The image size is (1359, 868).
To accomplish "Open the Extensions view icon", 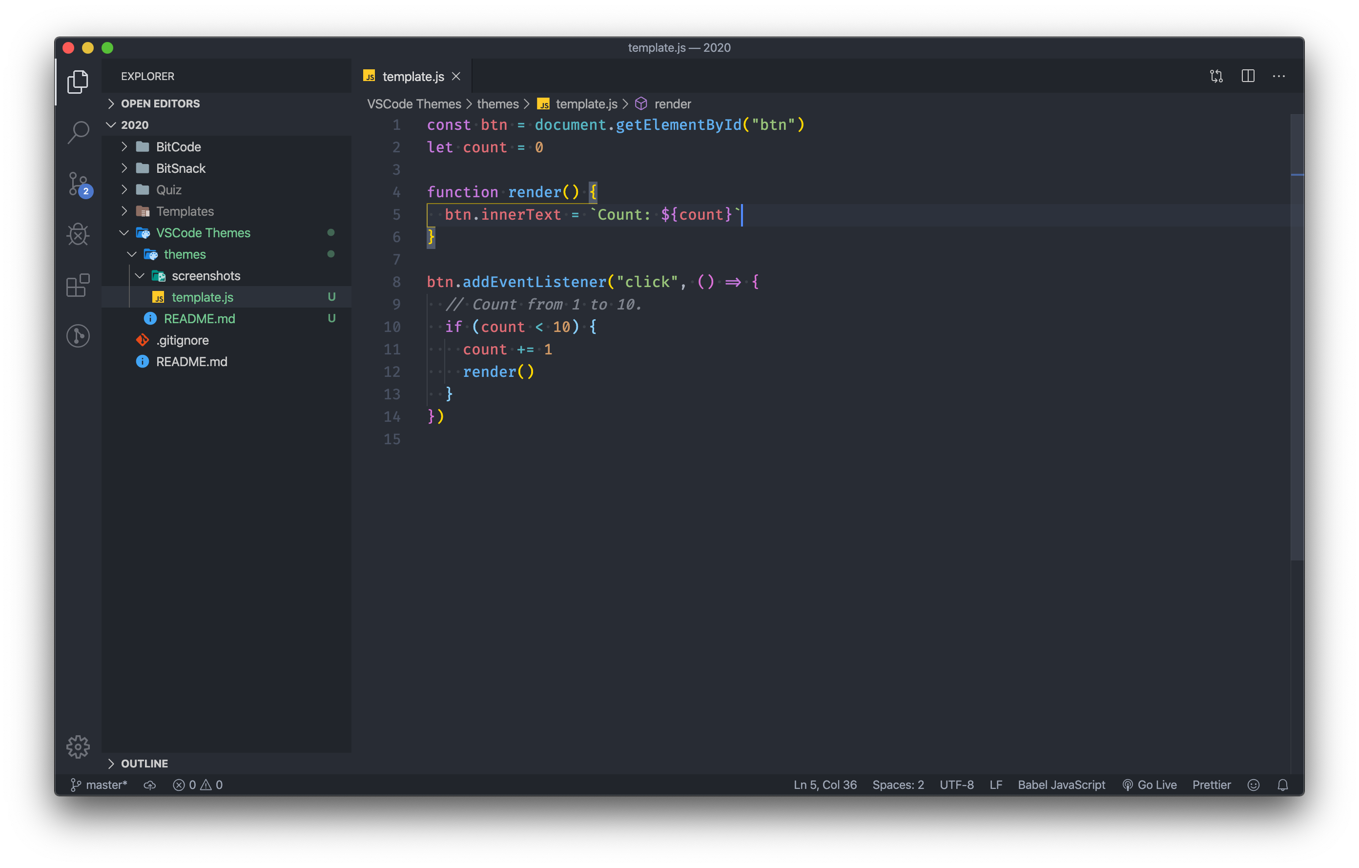I will [78, 285].
